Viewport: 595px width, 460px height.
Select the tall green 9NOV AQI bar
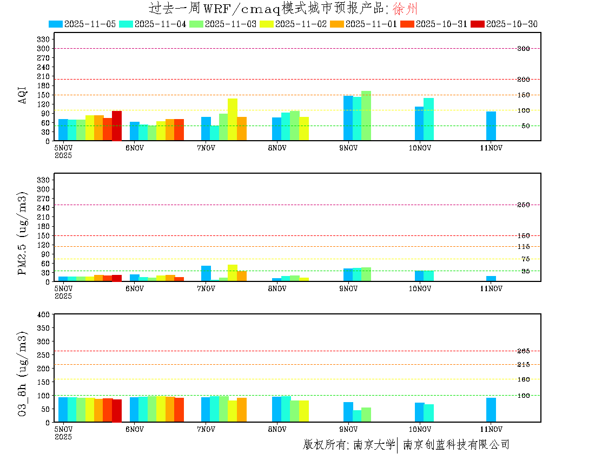pyautogui.click(x=366, y=116)
